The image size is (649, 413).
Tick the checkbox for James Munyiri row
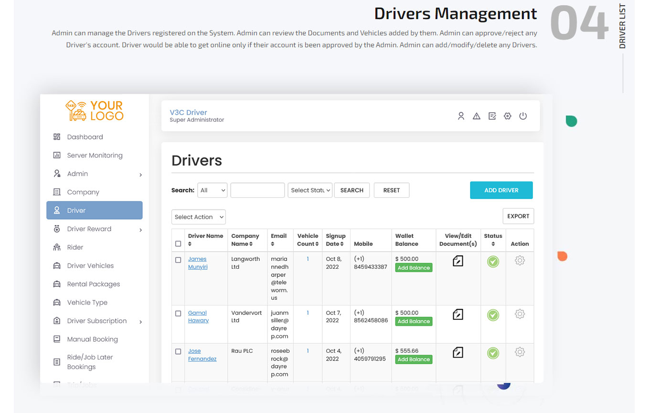pyautogui.click(x=178, y=260)
